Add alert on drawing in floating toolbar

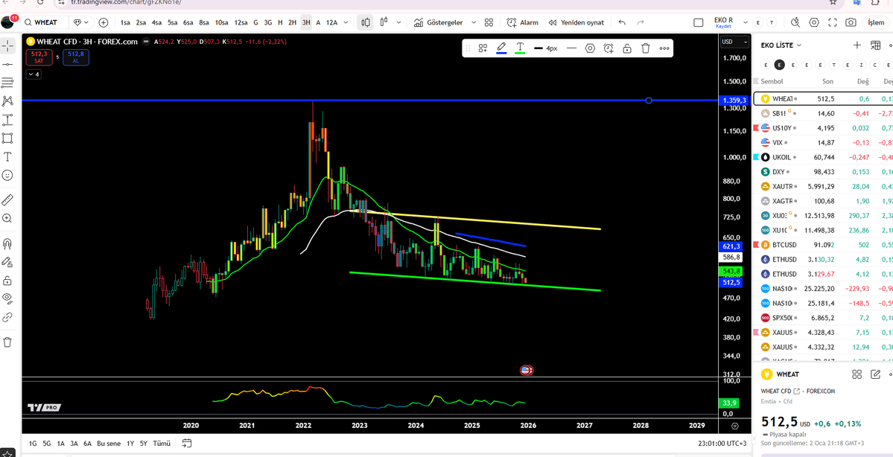pyautogui.click(x=608, y=48)
